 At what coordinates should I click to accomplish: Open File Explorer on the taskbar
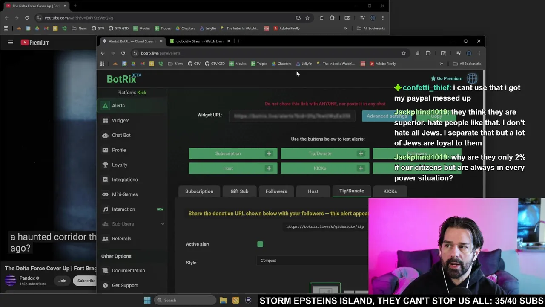coord(223,300)
